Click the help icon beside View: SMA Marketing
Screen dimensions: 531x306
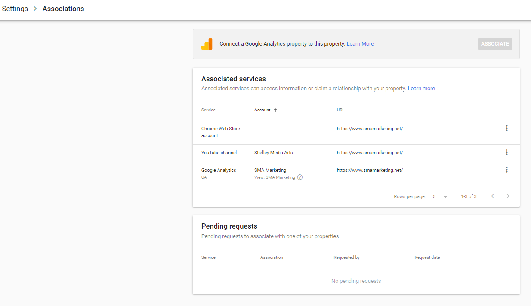tap(300, 177)
